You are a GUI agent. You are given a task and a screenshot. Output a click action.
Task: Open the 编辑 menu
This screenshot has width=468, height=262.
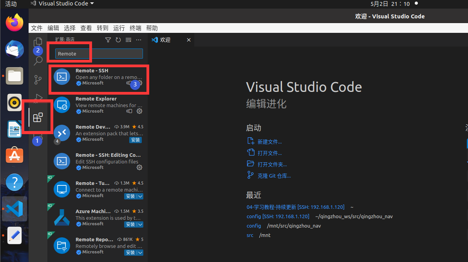point(53,28)
